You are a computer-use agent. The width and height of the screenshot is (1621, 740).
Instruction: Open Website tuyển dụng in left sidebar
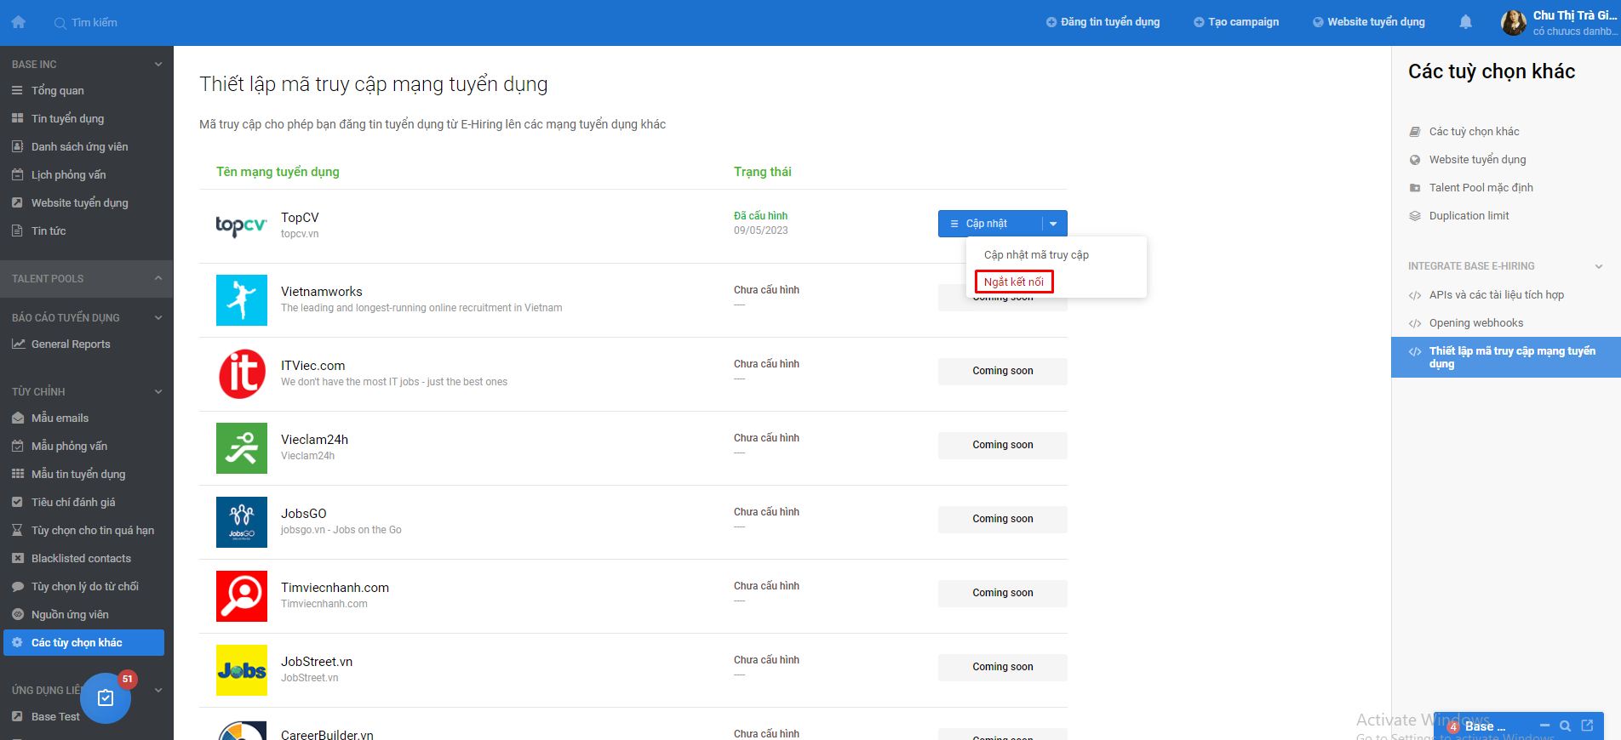tap(80, 202)
